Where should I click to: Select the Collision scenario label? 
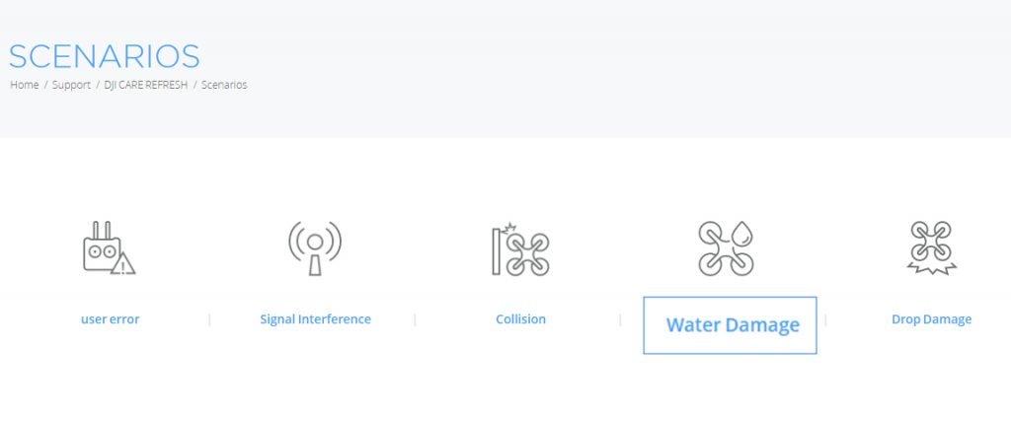click(520, 319)
